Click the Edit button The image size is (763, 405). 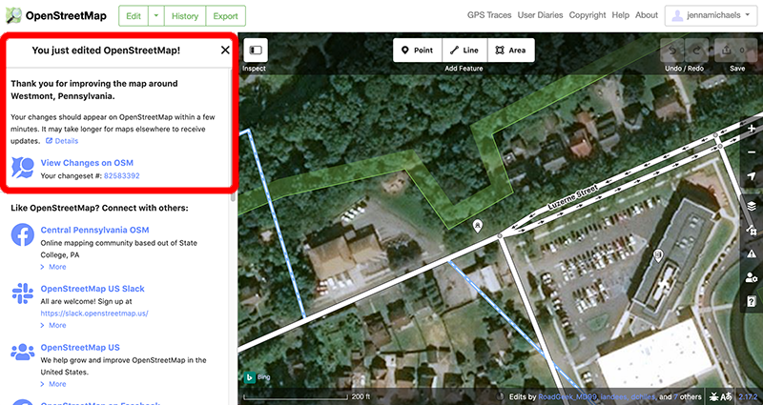(134, 16)
